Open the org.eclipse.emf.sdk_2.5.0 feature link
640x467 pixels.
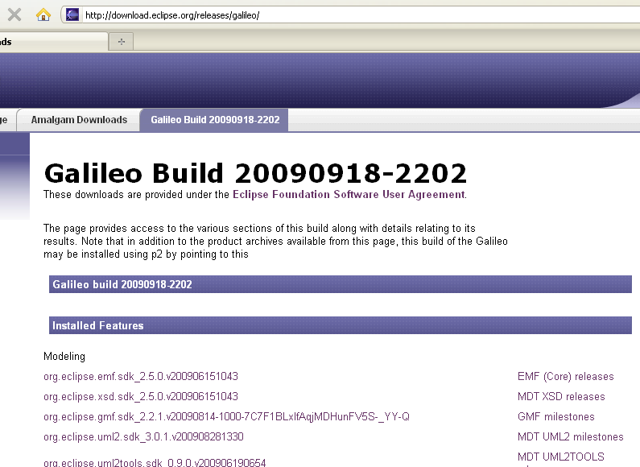tap(141, 376)
